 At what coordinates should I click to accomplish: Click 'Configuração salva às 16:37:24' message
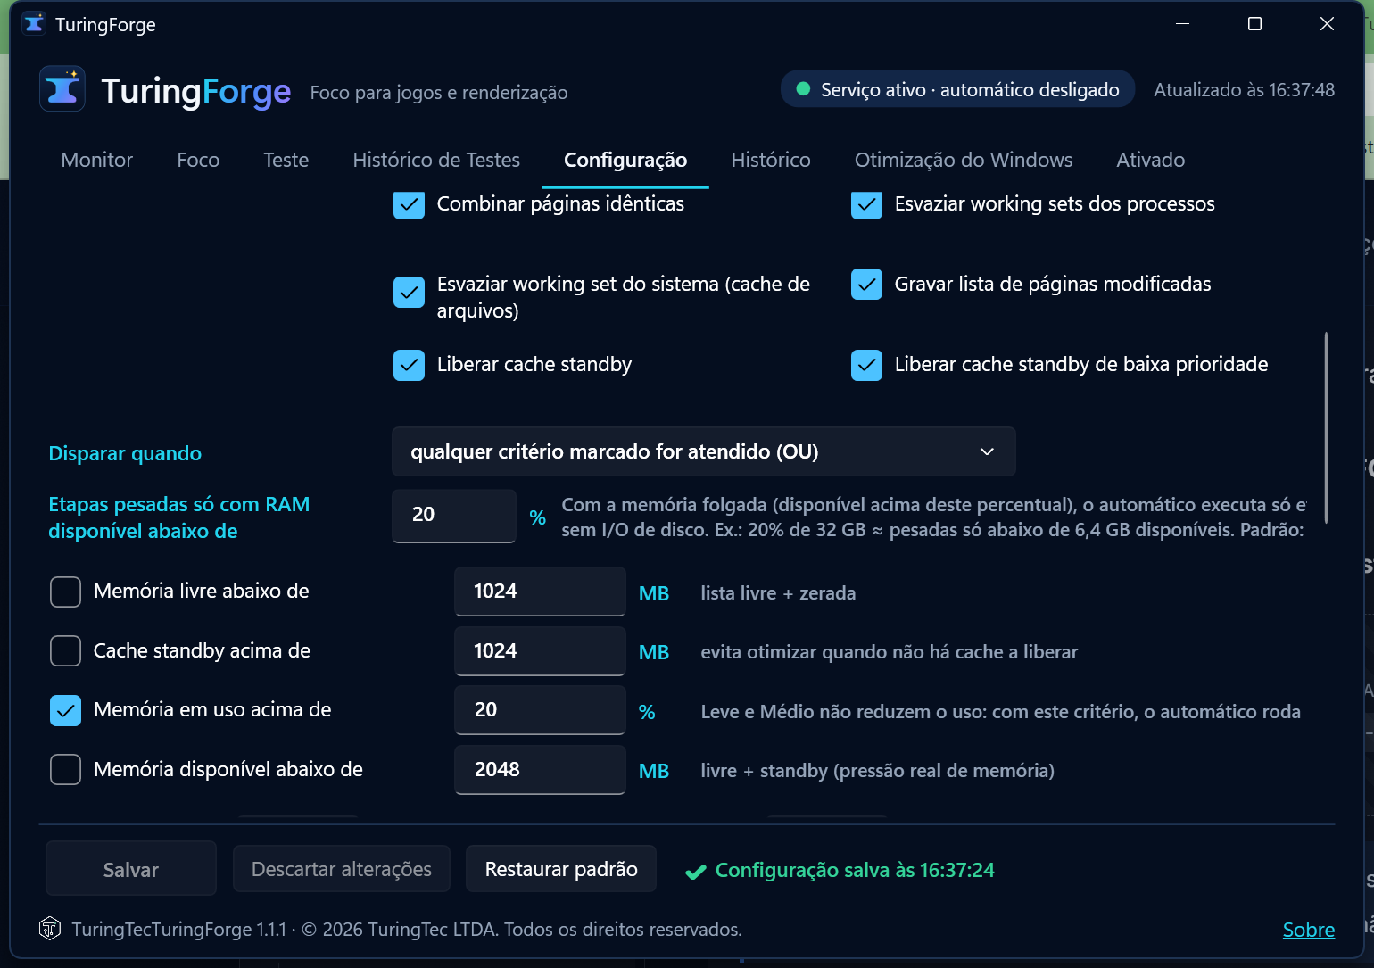(x=855, y=871)
